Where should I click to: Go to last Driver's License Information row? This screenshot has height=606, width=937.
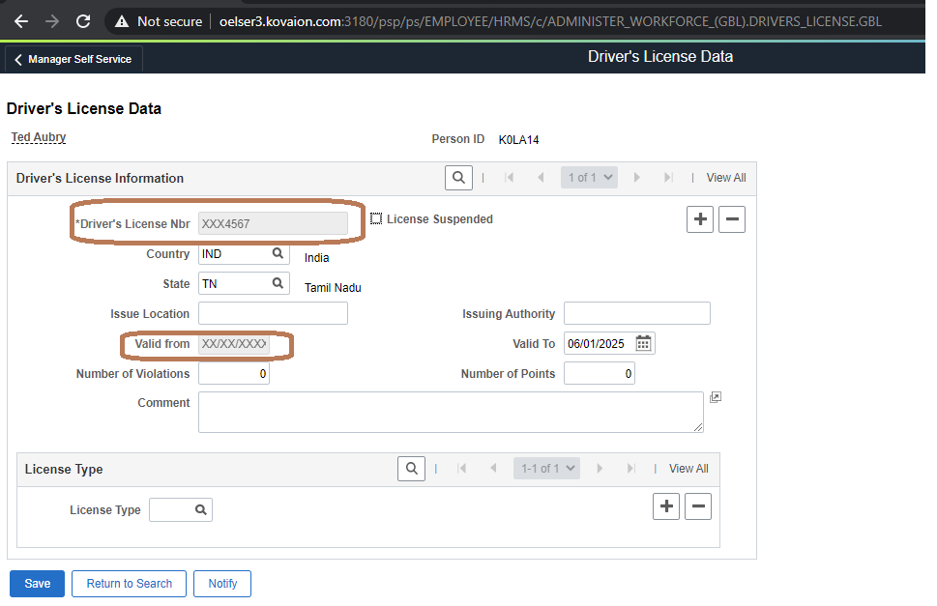click(668, 177)
